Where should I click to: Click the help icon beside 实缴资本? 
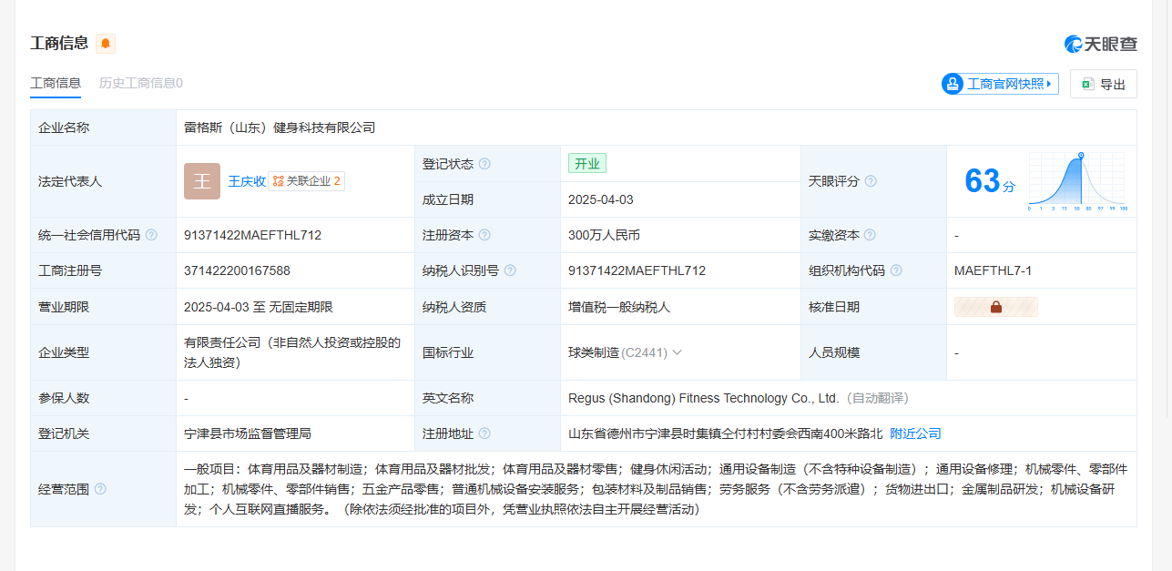[x=871, y=235]
